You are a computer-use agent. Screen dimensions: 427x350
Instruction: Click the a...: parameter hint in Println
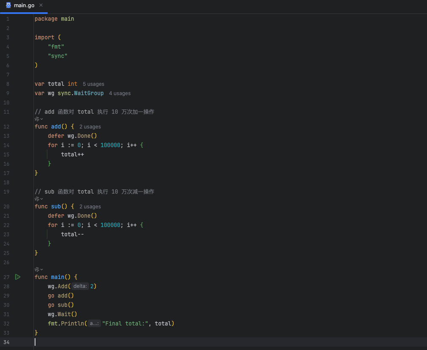(x=94, y=323)
